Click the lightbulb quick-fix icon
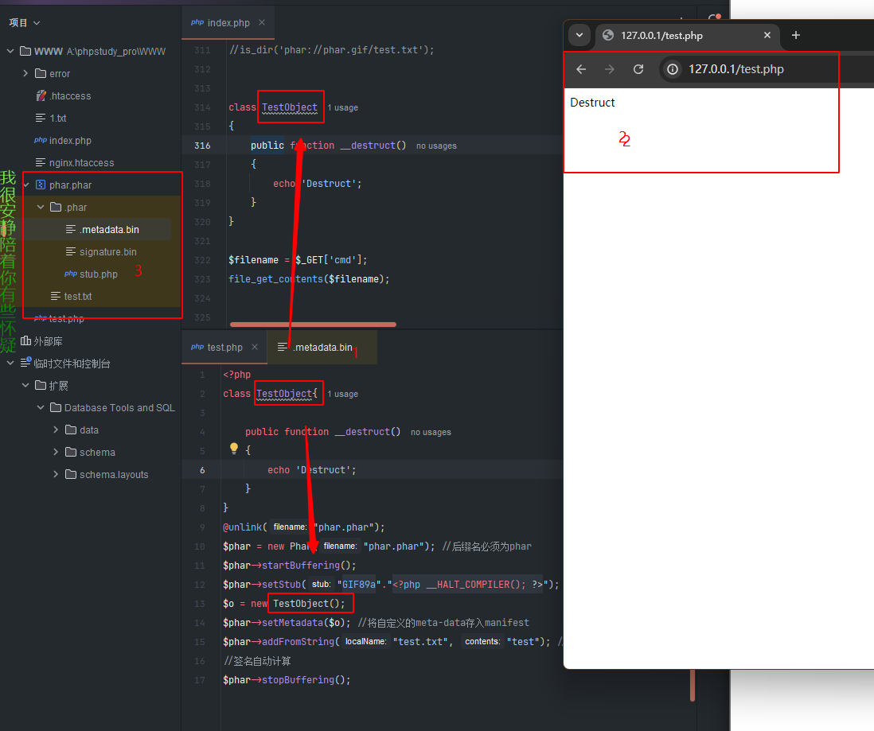The width and height of the screenshot is (874, 731). 234,449
